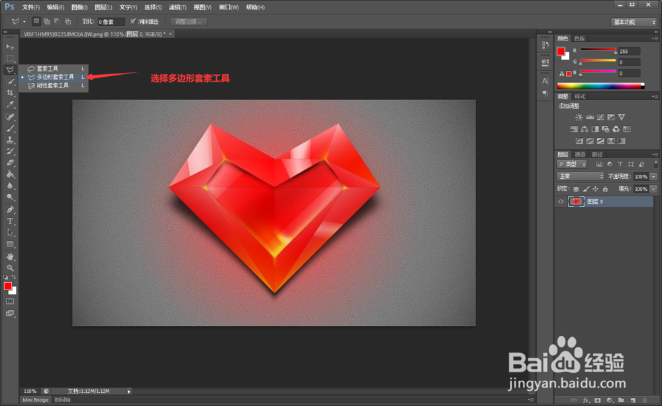662x406 pixels.
Task: Select the Hand tool
Action: point(10,256)
